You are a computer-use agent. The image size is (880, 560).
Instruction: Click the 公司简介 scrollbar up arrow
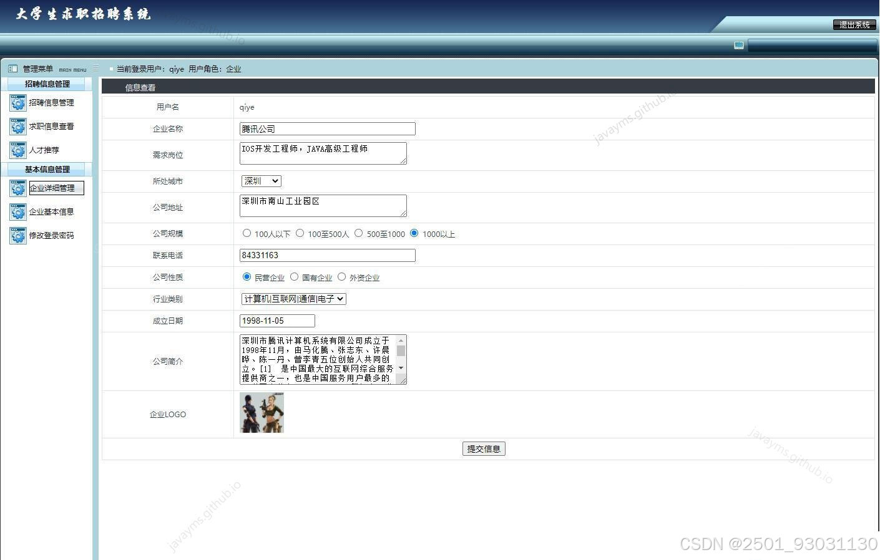click(401, 340)
